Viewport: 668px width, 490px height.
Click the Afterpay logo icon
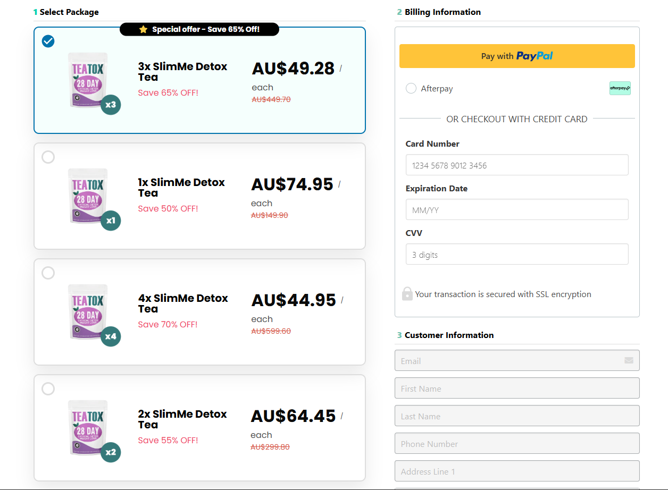tap(620, 88)
